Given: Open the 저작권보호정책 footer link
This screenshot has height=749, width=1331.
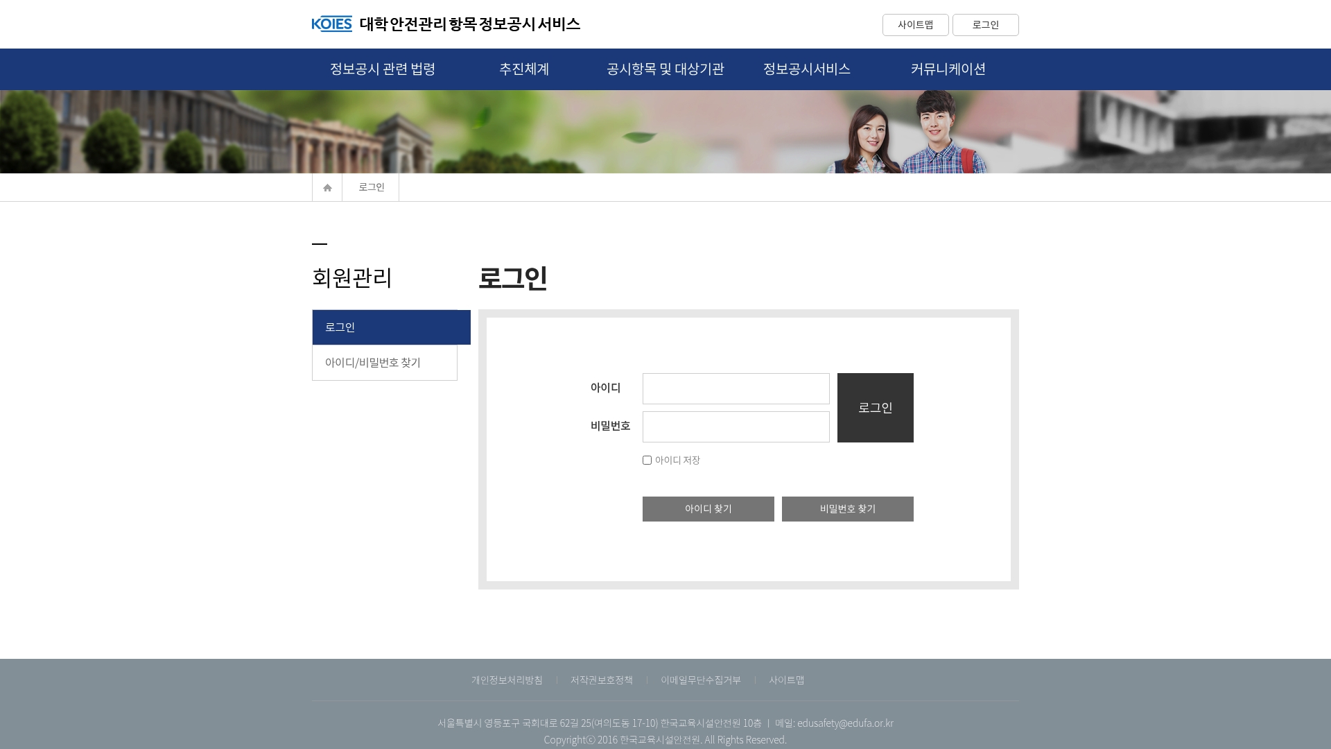Looking at the screenshot, I should click(601, 680).
